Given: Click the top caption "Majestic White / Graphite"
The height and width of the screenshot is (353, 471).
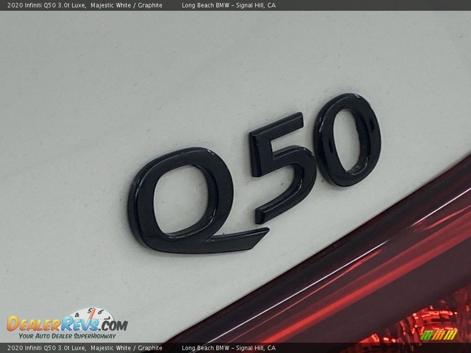Looking at the screenshot, I should (127, 5).
